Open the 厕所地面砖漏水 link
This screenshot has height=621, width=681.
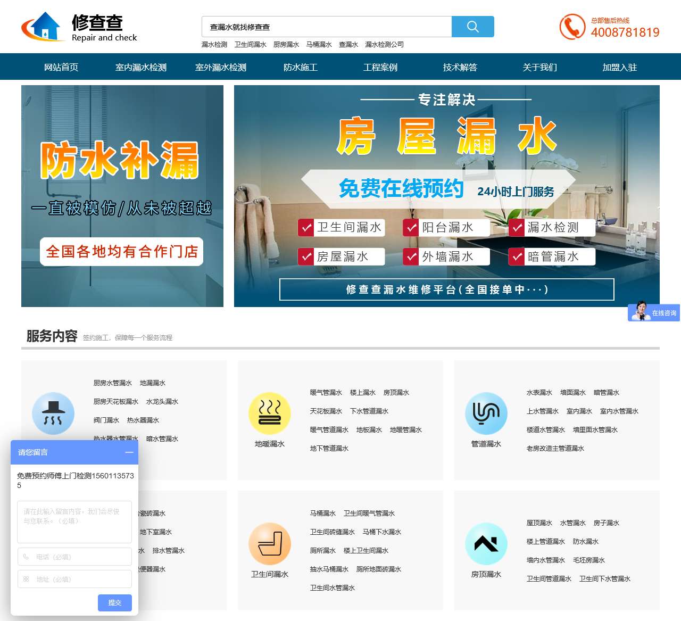click(x=379, y=569)
